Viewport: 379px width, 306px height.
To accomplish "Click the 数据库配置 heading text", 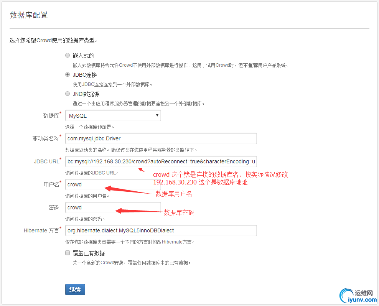I will click(29, 15).
